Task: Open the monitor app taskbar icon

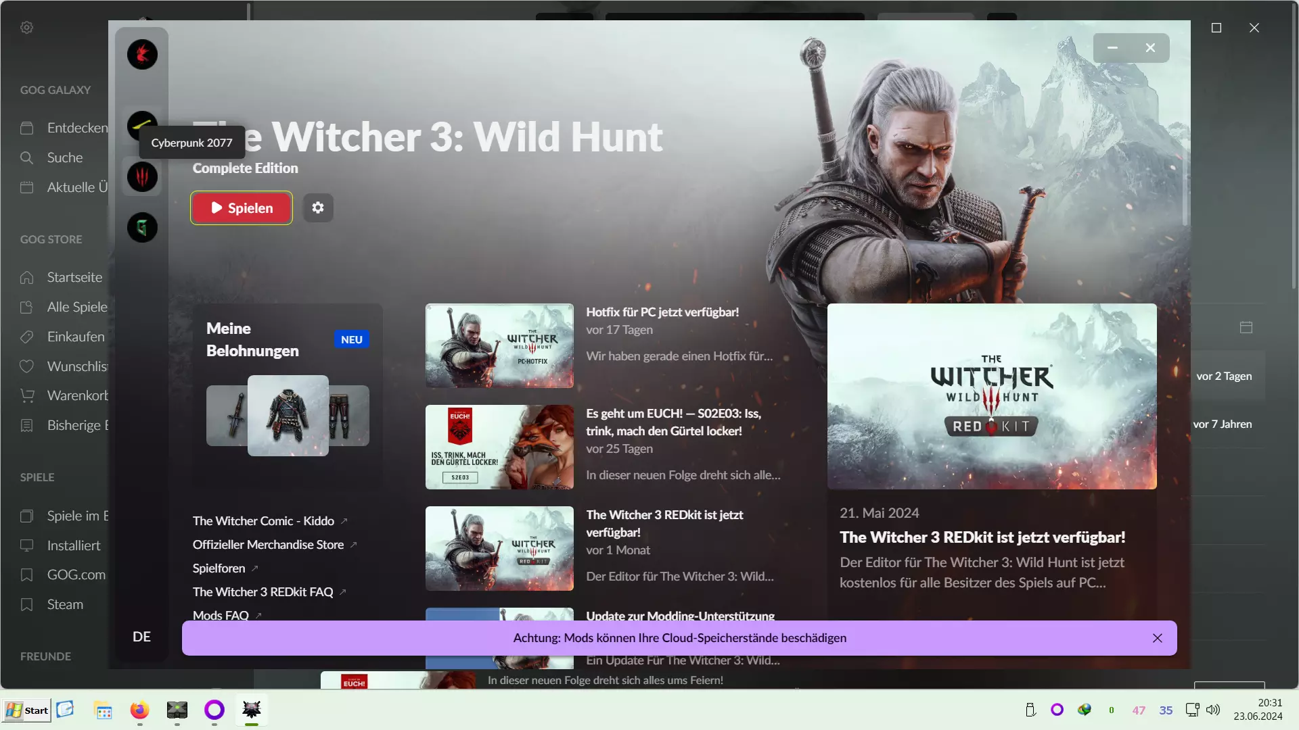Action: 177,710
